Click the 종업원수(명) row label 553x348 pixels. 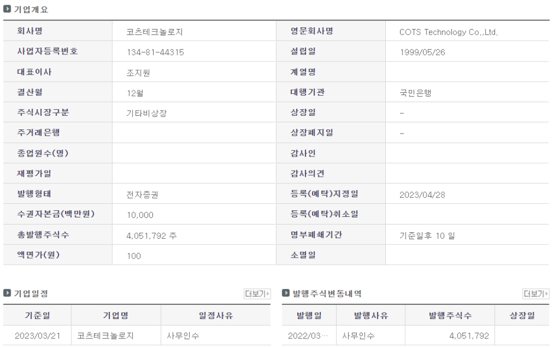click(x=43, y=153)
